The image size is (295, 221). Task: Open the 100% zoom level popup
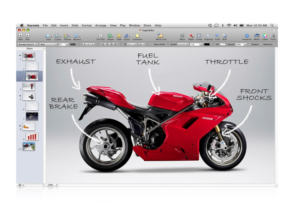[52, 185]
